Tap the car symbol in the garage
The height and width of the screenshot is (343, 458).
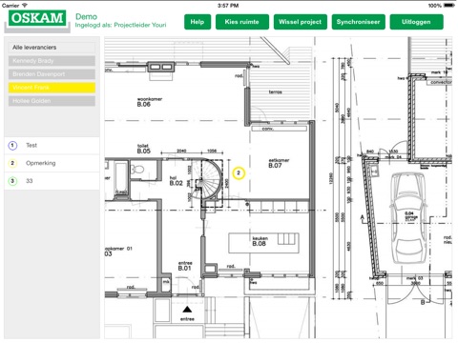(x=408, y=218)
